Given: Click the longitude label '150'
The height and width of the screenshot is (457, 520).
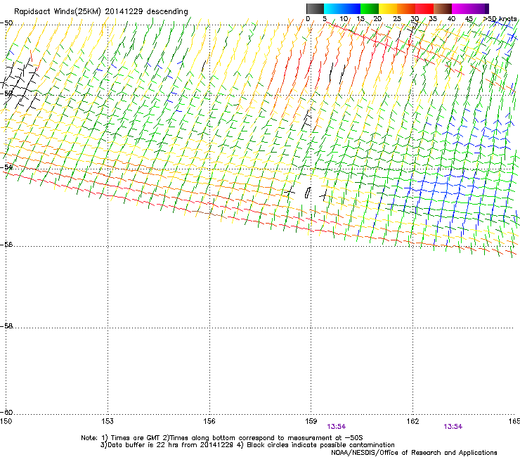Looking at the screenshot, I should (x=6, y=421).
